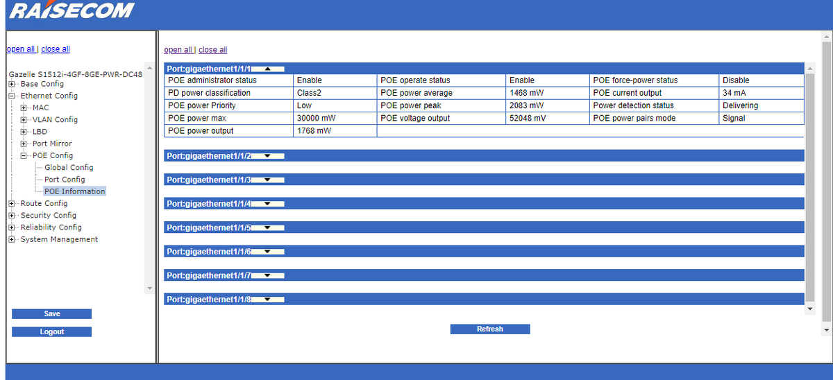833x380 pixels.
Task: Click the tree panel scroll down arrow
Action: tap(149, 288)
